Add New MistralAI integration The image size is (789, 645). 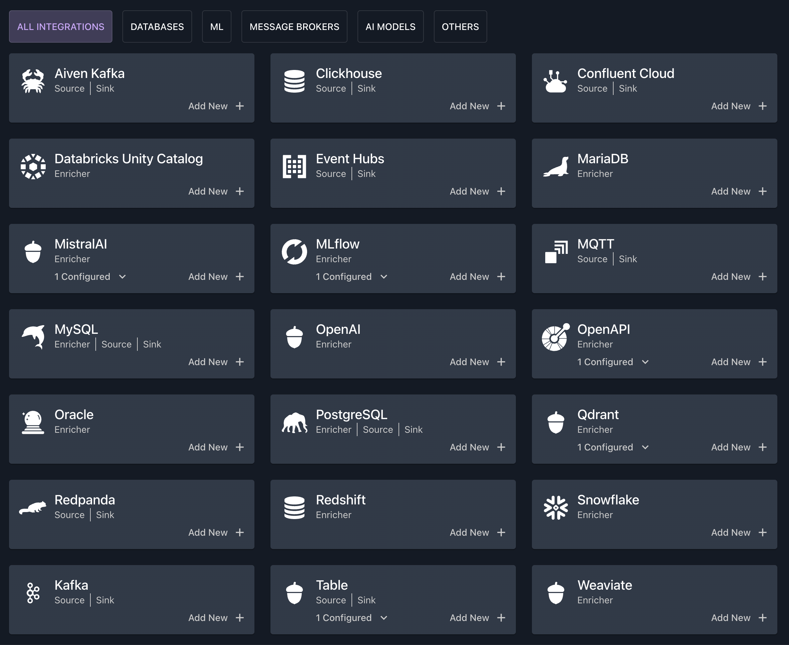point(216,277)
